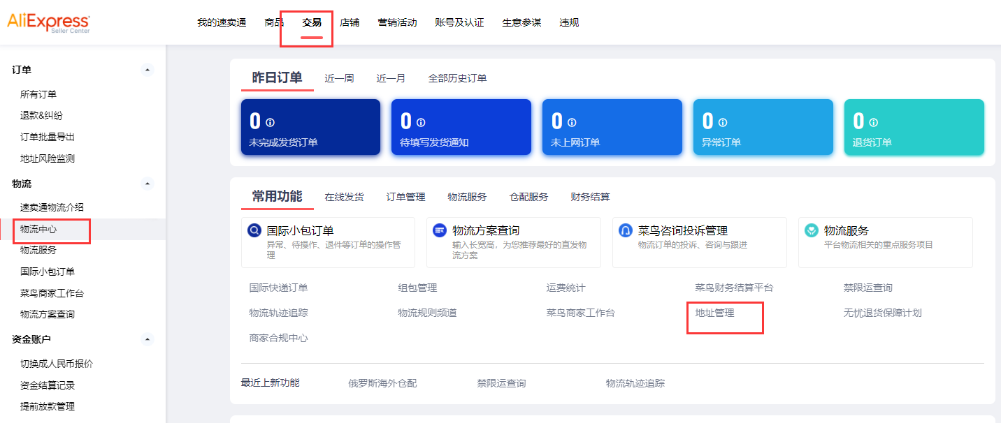Switch to 全部历史订单 tab
The height and width of the screenshot is (423, 1001).
[457, 78]
